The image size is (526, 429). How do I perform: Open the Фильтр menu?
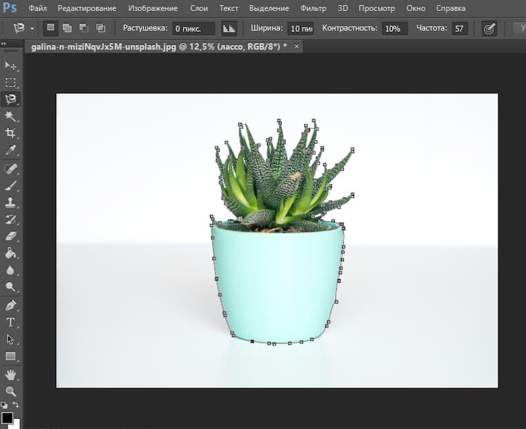point(313,8)
